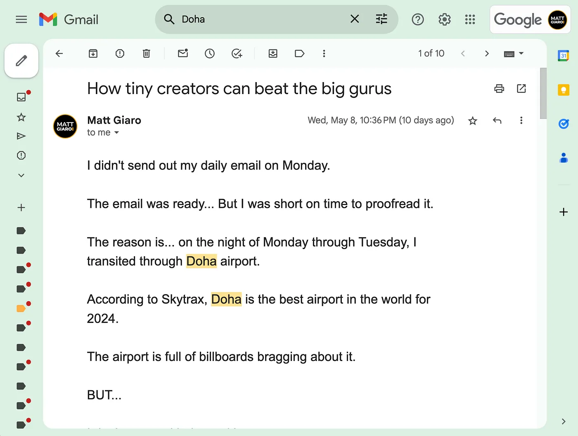Open Sent mail in sidebar

tap(21, 136)
